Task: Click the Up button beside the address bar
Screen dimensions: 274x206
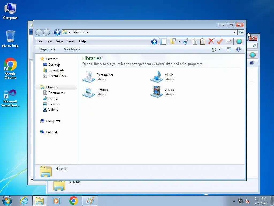Action: tap(57, 32)
